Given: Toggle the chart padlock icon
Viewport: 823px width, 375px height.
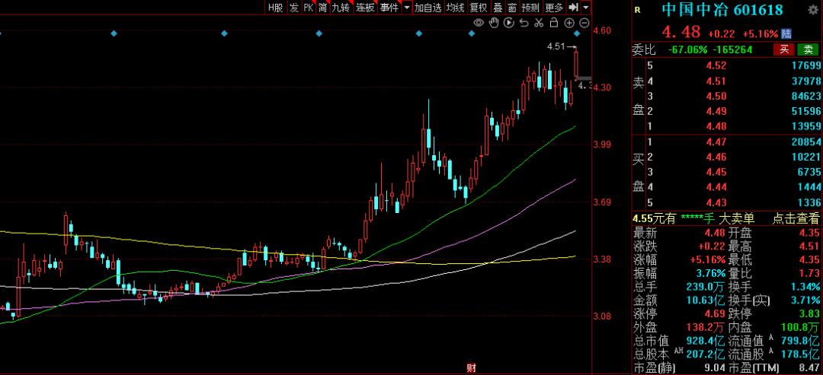Looking at the screenshot, I should (553, 23).
